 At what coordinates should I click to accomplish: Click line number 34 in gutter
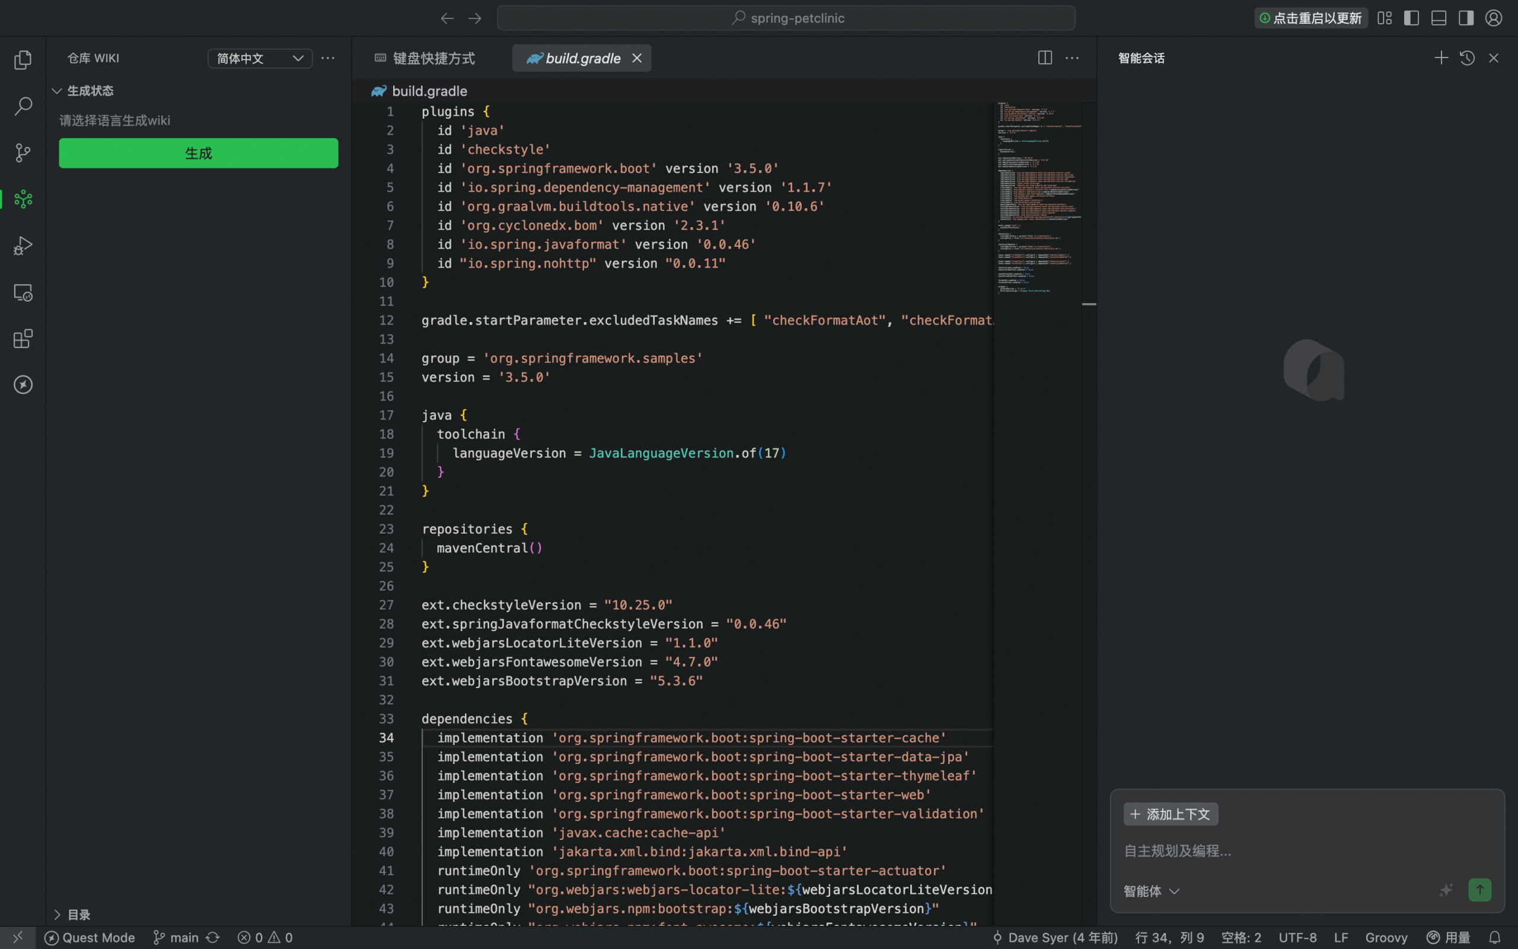point(387,738)
